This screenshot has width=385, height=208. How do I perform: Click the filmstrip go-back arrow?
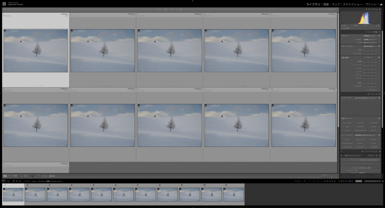tap(17, 181)
